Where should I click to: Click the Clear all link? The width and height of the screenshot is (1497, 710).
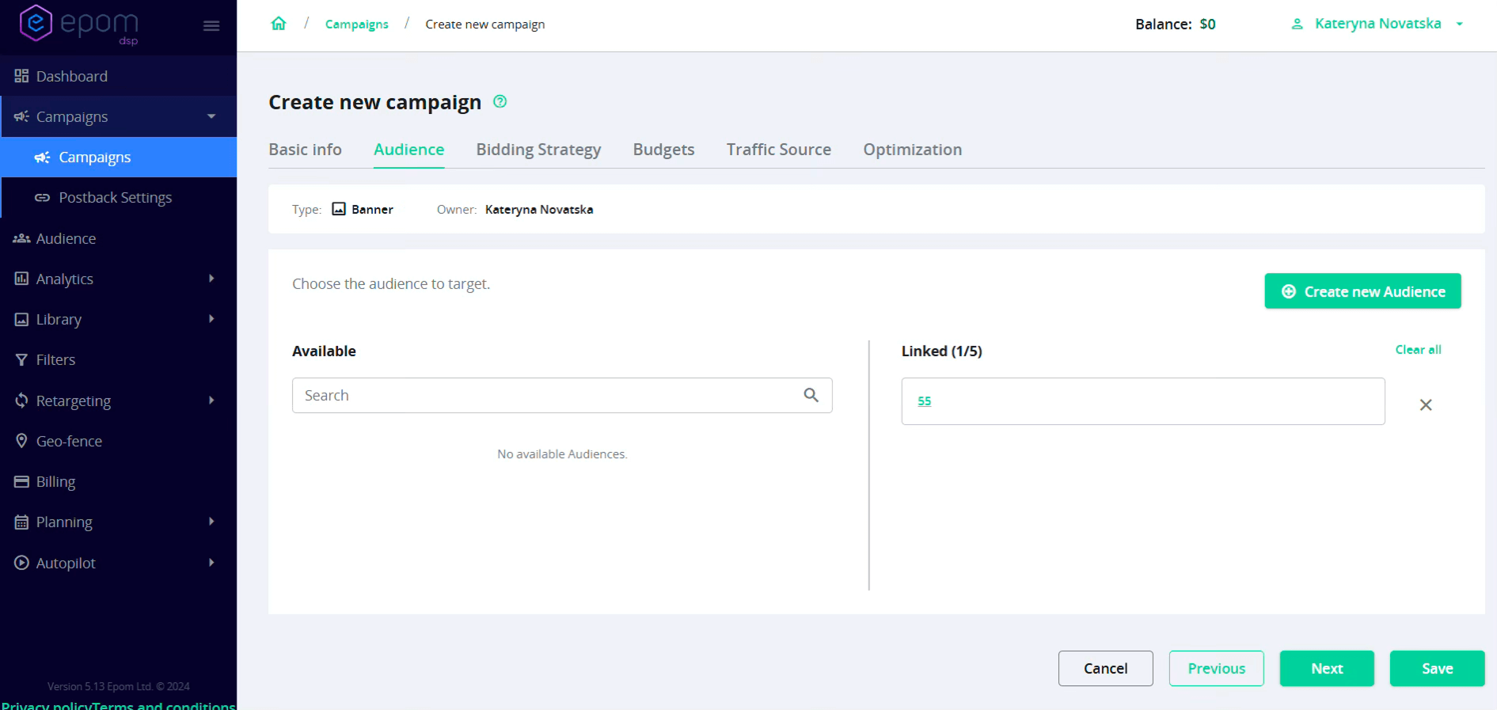(x=1417, y=350)
